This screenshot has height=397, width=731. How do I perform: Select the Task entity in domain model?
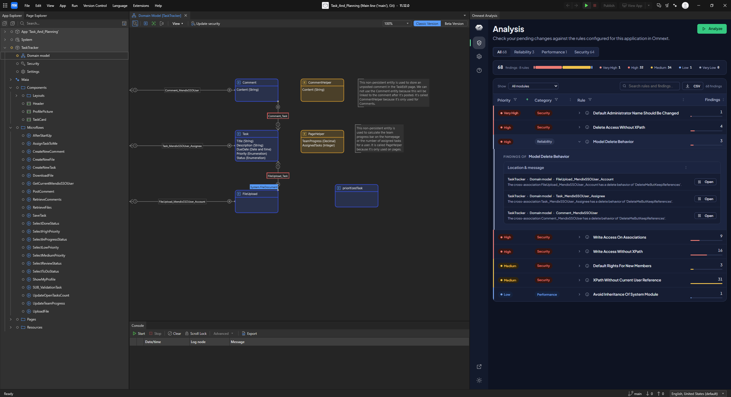click(x=257, y=146)
